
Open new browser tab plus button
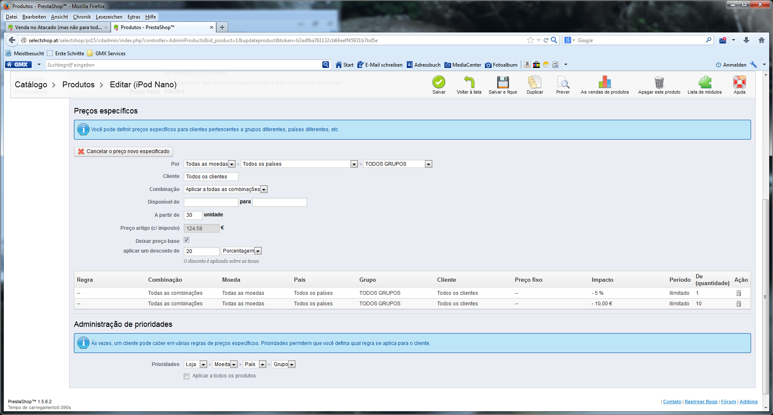pos(222,27)
